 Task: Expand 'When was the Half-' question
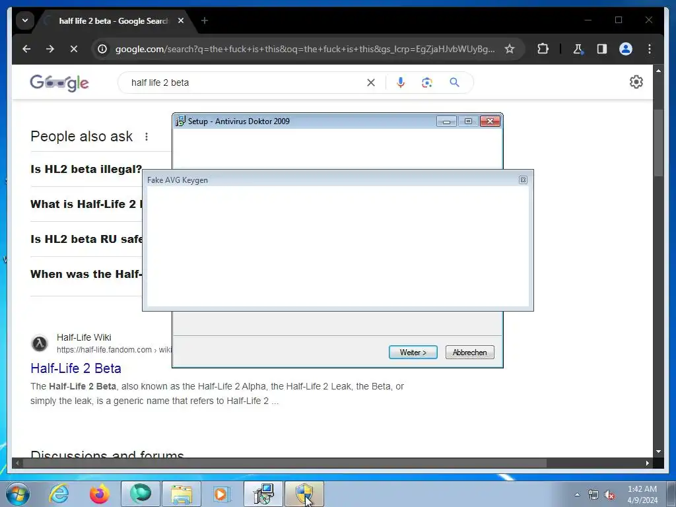point(86,274)
